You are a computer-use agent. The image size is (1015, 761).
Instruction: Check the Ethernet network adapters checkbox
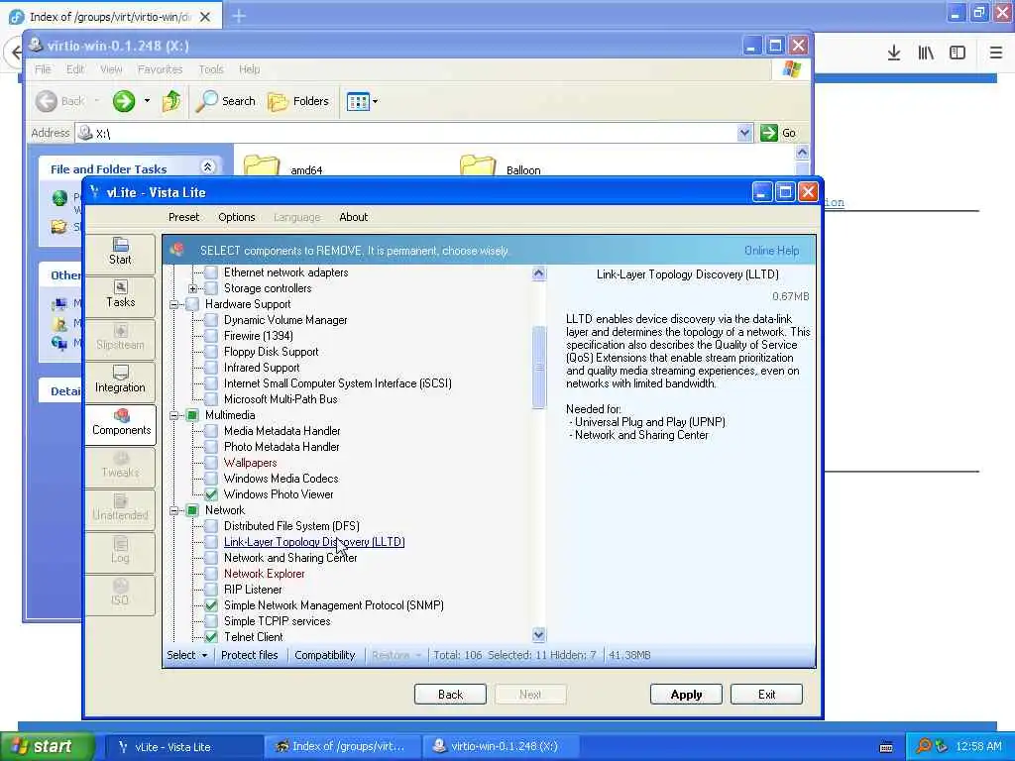(211, 272)
